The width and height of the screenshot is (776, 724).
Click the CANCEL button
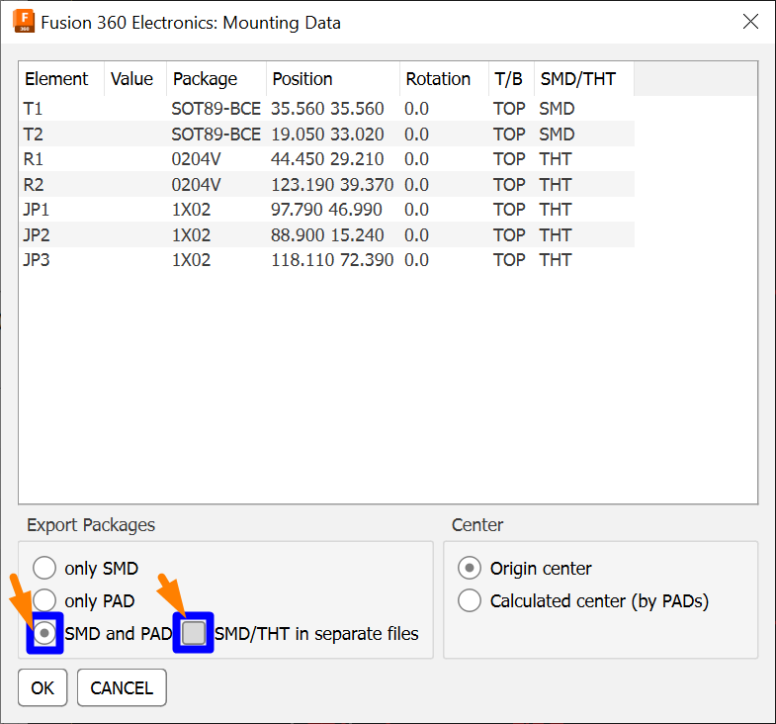[x=122, y=687]
